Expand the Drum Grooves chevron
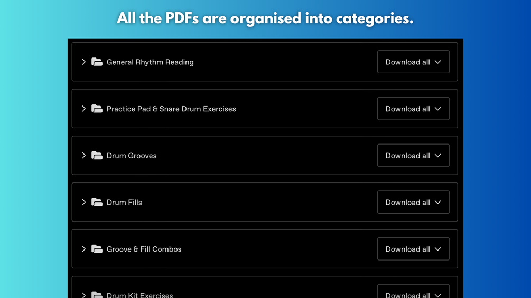Viewport: 531px width, 298px height. [x=83, y=156]
